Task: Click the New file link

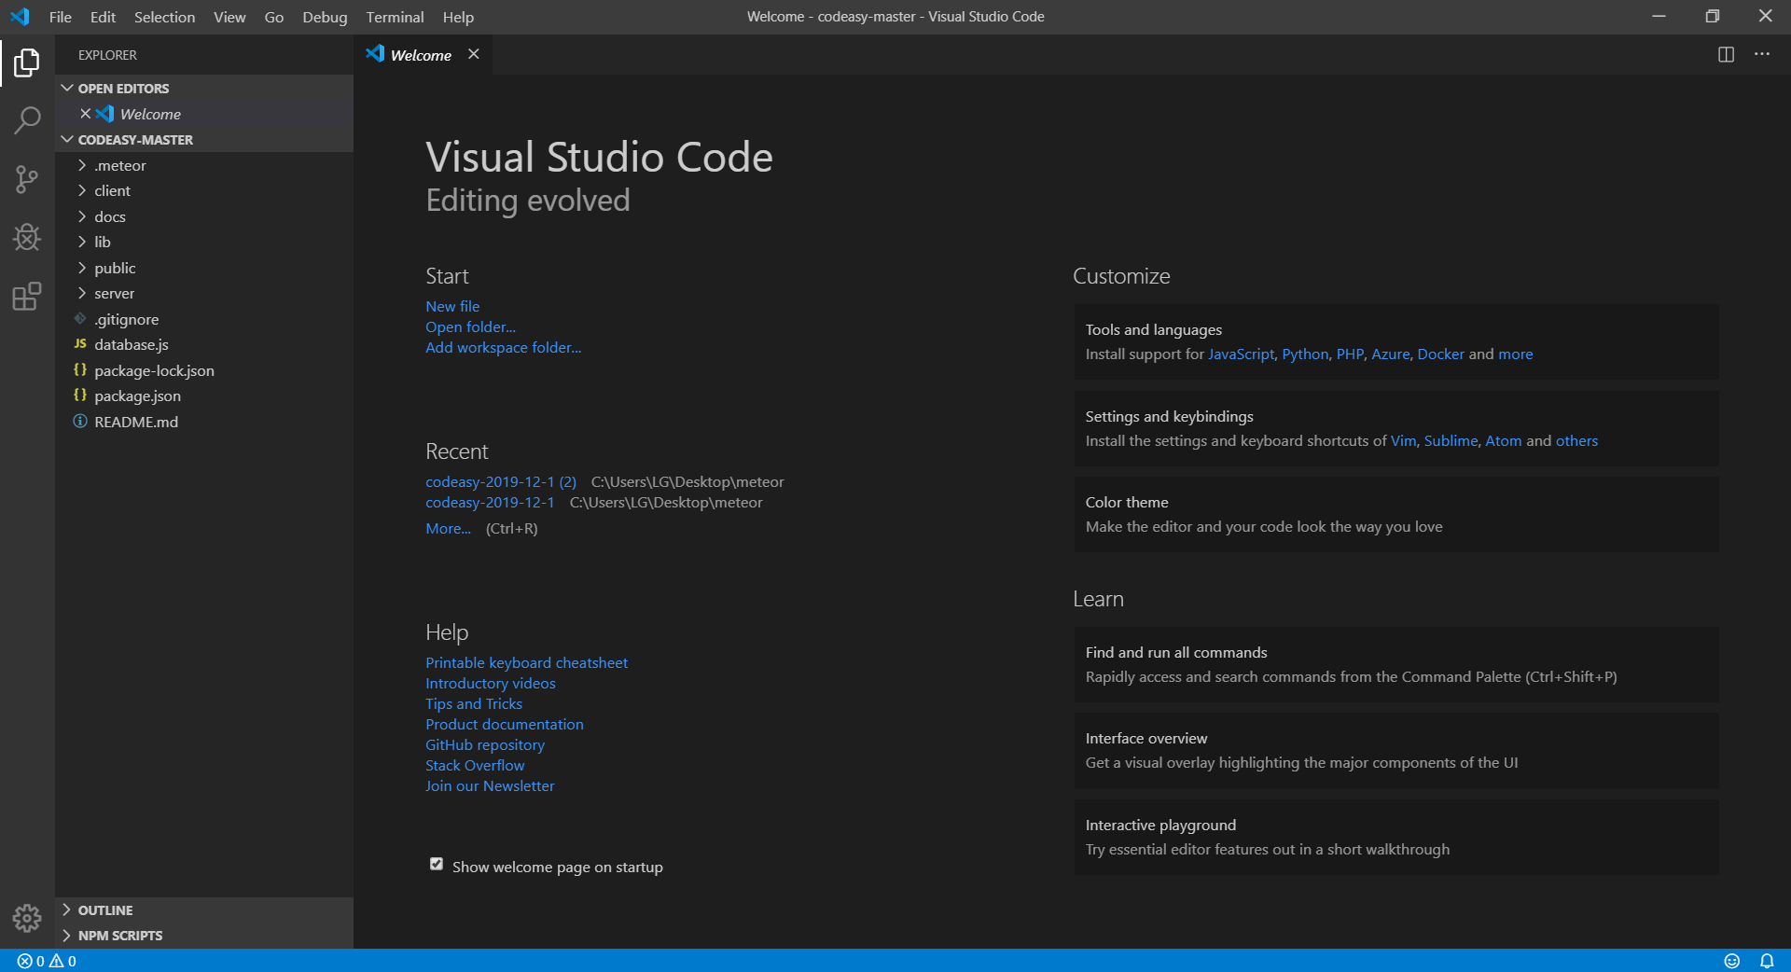Action: pyautogui.click(x=452, y=306)
